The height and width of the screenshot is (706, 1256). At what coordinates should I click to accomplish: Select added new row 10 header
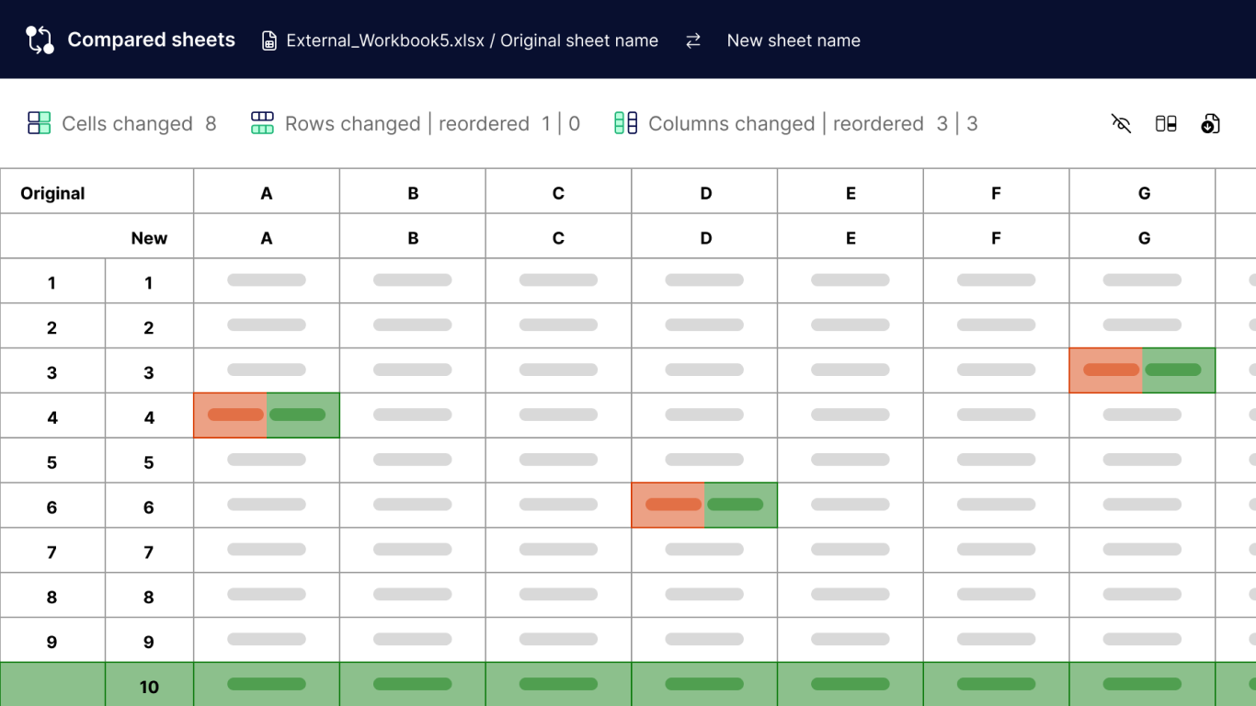pyautogui.click(x=149, y=687)
